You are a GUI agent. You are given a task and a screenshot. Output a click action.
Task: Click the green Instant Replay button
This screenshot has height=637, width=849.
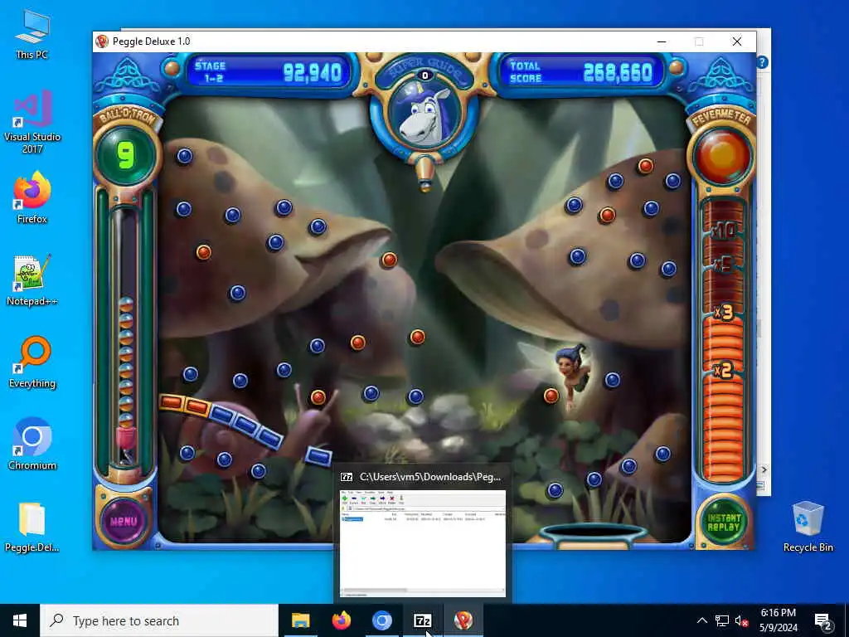[x=723, y=522]
